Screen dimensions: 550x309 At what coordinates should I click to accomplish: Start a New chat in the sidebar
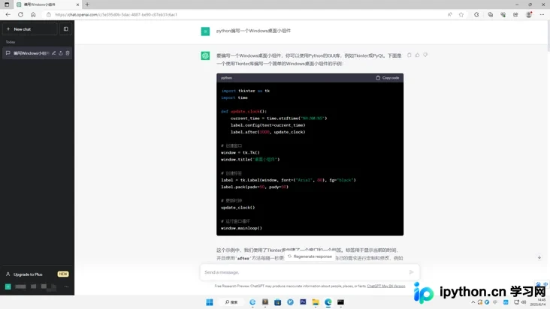click(x=30, y=29)
